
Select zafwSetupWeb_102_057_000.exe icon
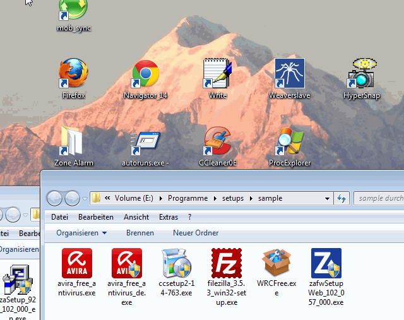pos(326,263)
